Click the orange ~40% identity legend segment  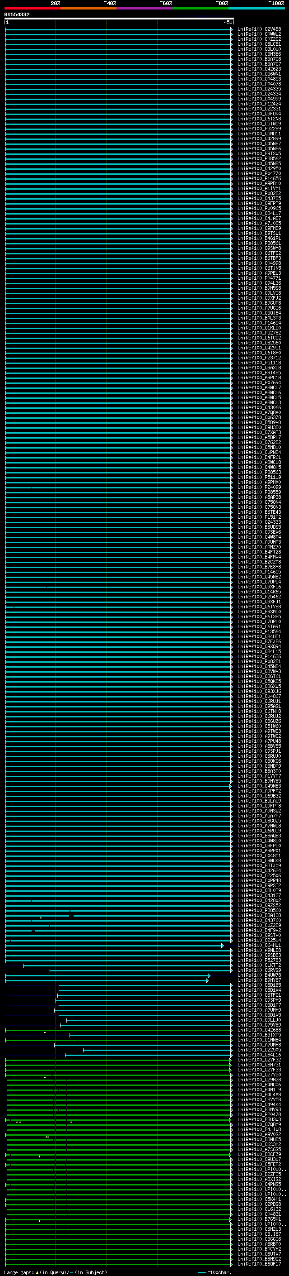(89, 8)
